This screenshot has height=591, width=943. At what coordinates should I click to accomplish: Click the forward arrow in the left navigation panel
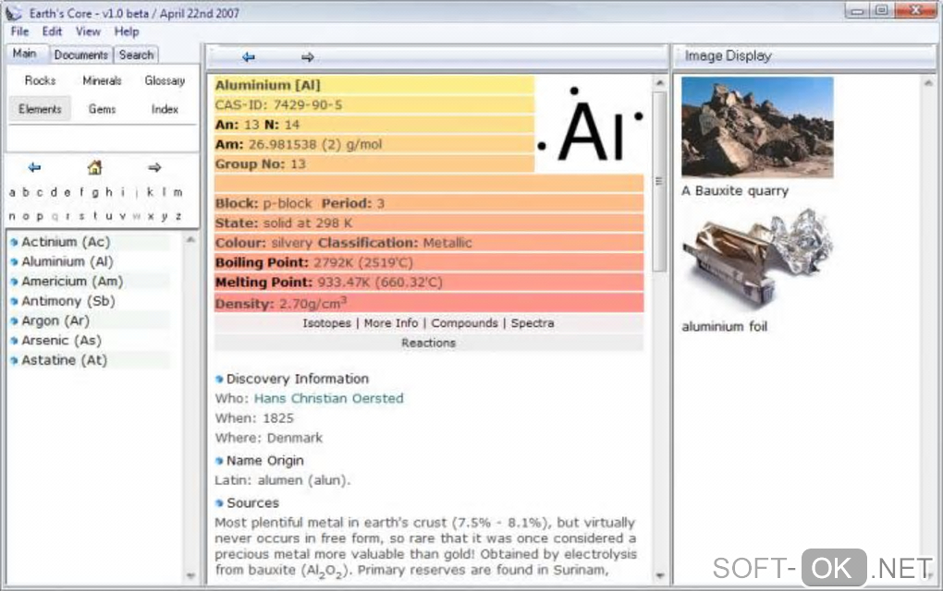click(x=154, y=167)
